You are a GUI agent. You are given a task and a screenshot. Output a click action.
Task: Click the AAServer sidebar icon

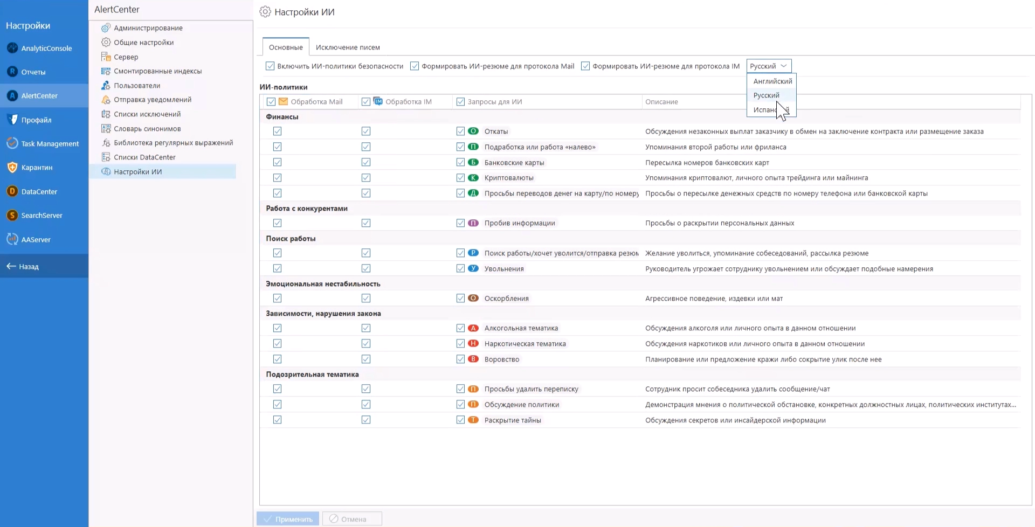pos(12,239)
